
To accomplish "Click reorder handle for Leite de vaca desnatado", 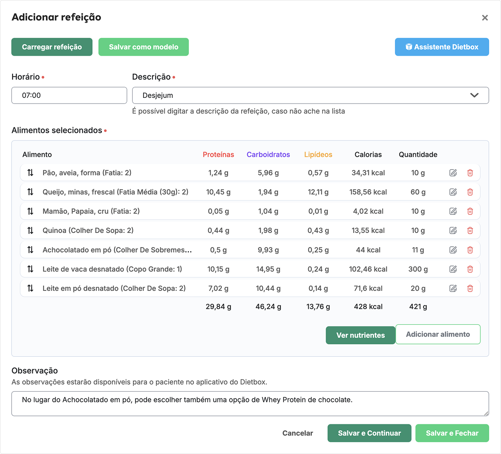I will [x=30, y=269].
